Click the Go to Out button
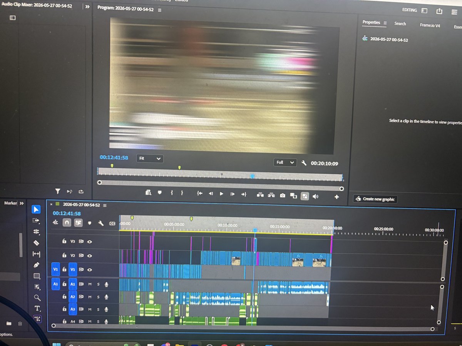Image resolution: width=462 pixels, height=346 pixels. (x=244, y=194)
